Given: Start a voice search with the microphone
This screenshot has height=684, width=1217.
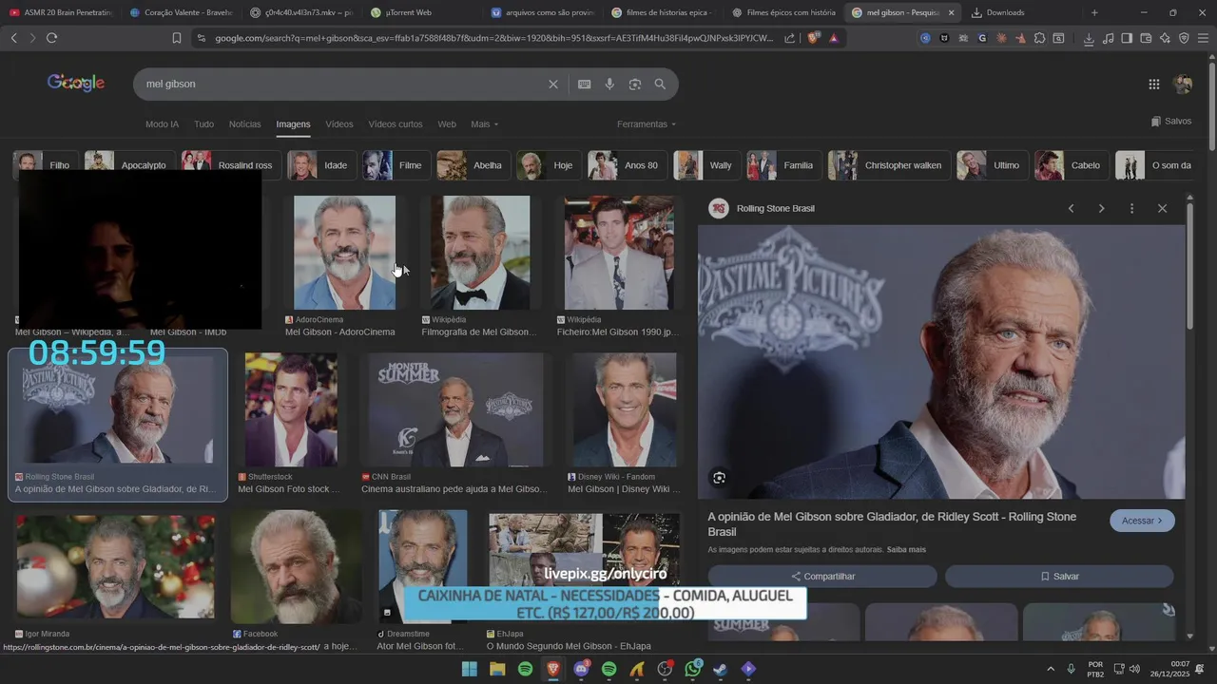Looking at the screenshot, I should click(609, 84).
